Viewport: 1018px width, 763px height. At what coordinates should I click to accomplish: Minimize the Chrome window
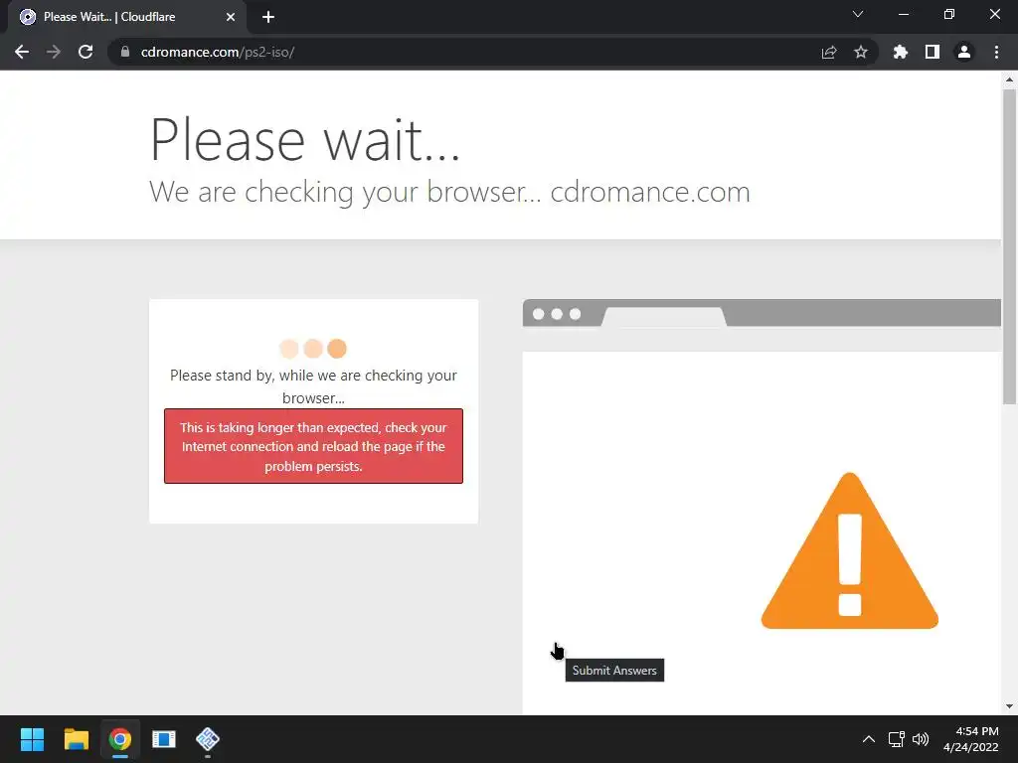(x=903, y=14)
